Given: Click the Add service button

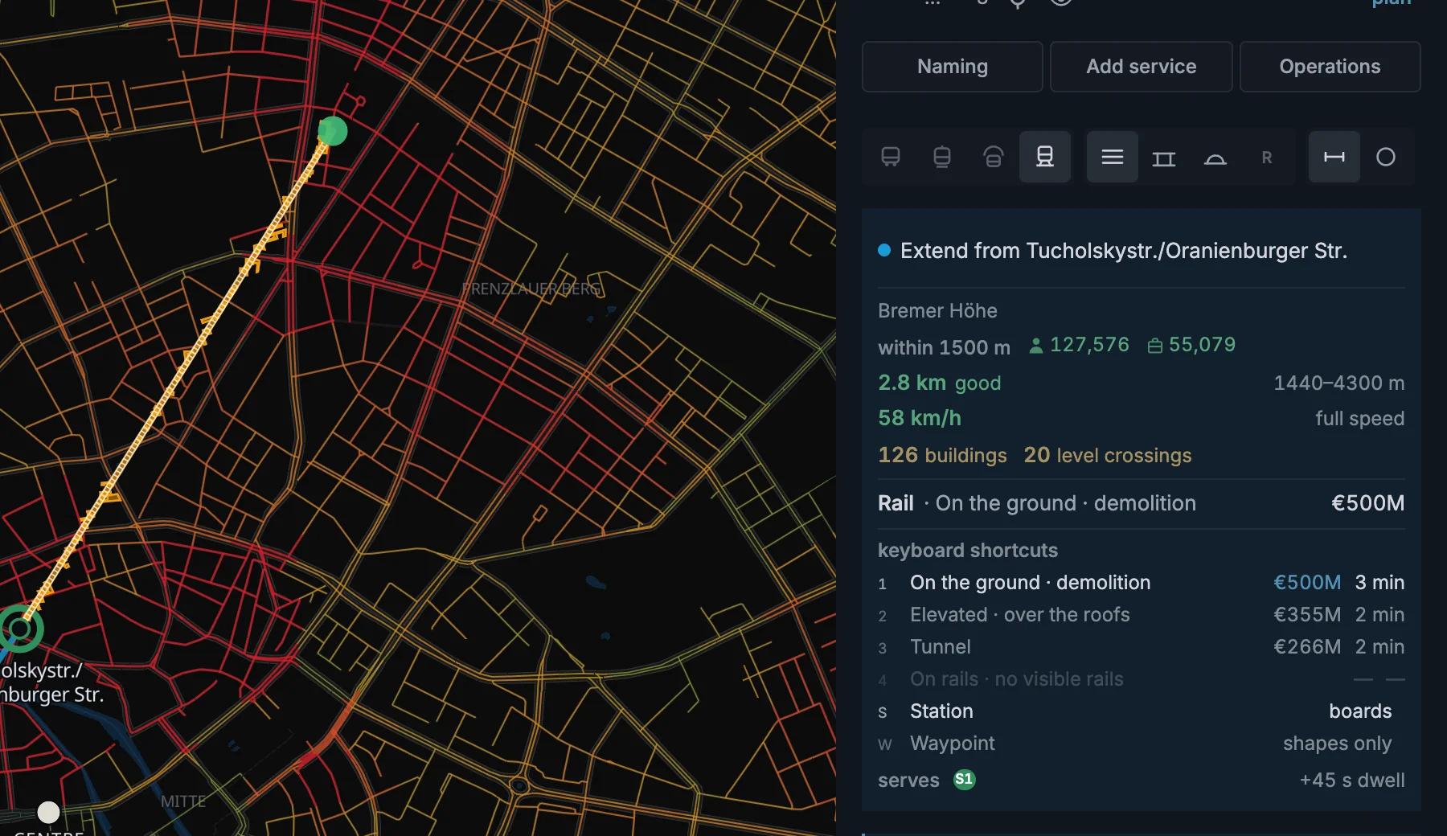Looking at the screenshot, I should tap(1141, 67).
